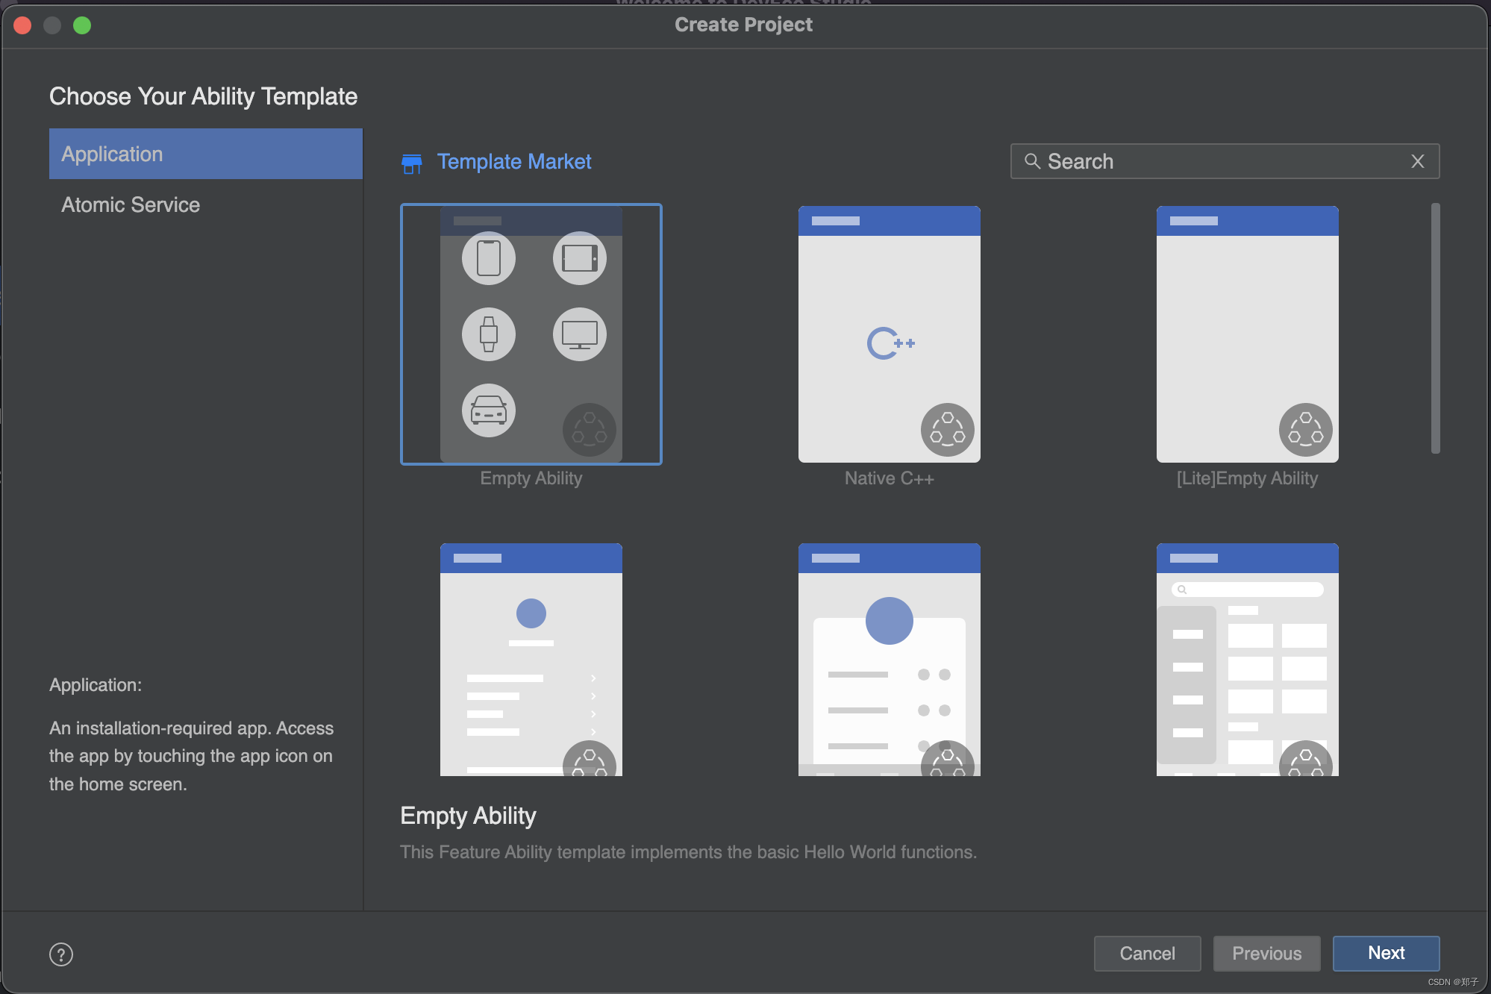Click the TV/monitor device icon in Empty Ability

coord(576,334)
